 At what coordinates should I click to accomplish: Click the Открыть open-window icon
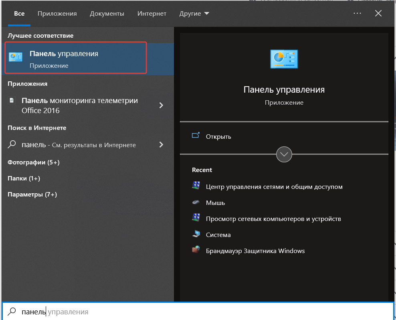[196, 136]
